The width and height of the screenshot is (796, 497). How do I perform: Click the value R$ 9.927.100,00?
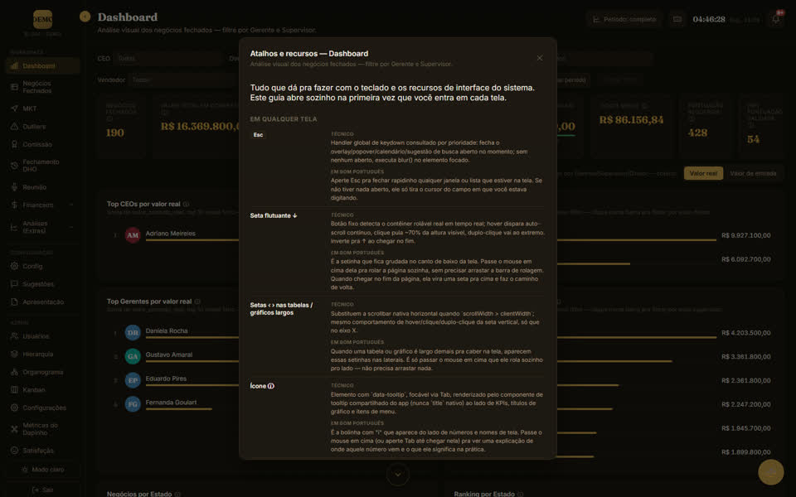tap(745, 235)
